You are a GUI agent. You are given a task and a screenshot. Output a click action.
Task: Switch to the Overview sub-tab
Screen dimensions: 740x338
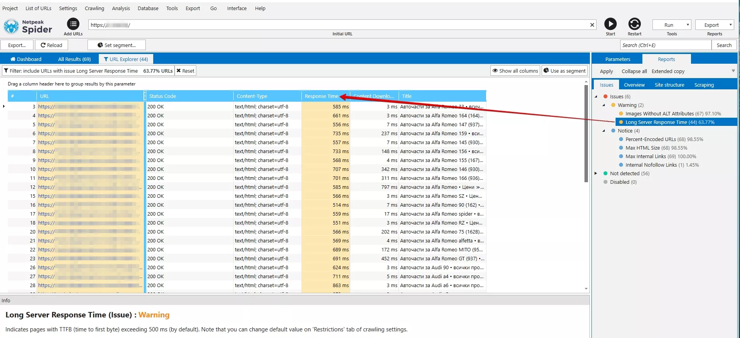tap(634, 85)
